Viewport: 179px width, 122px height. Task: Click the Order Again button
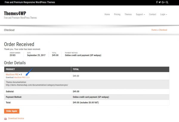(x=12, y=111)
